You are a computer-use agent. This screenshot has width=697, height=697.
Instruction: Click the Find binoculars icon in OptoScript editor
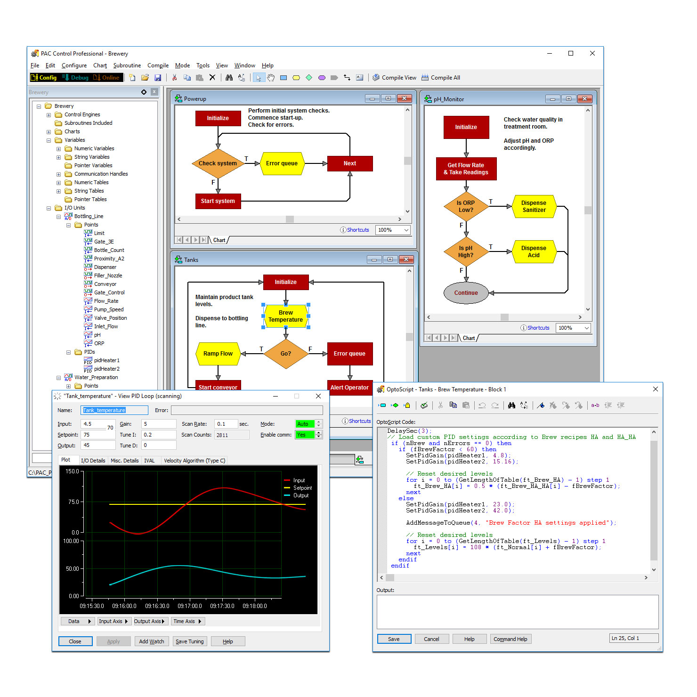tap(511, 405)
